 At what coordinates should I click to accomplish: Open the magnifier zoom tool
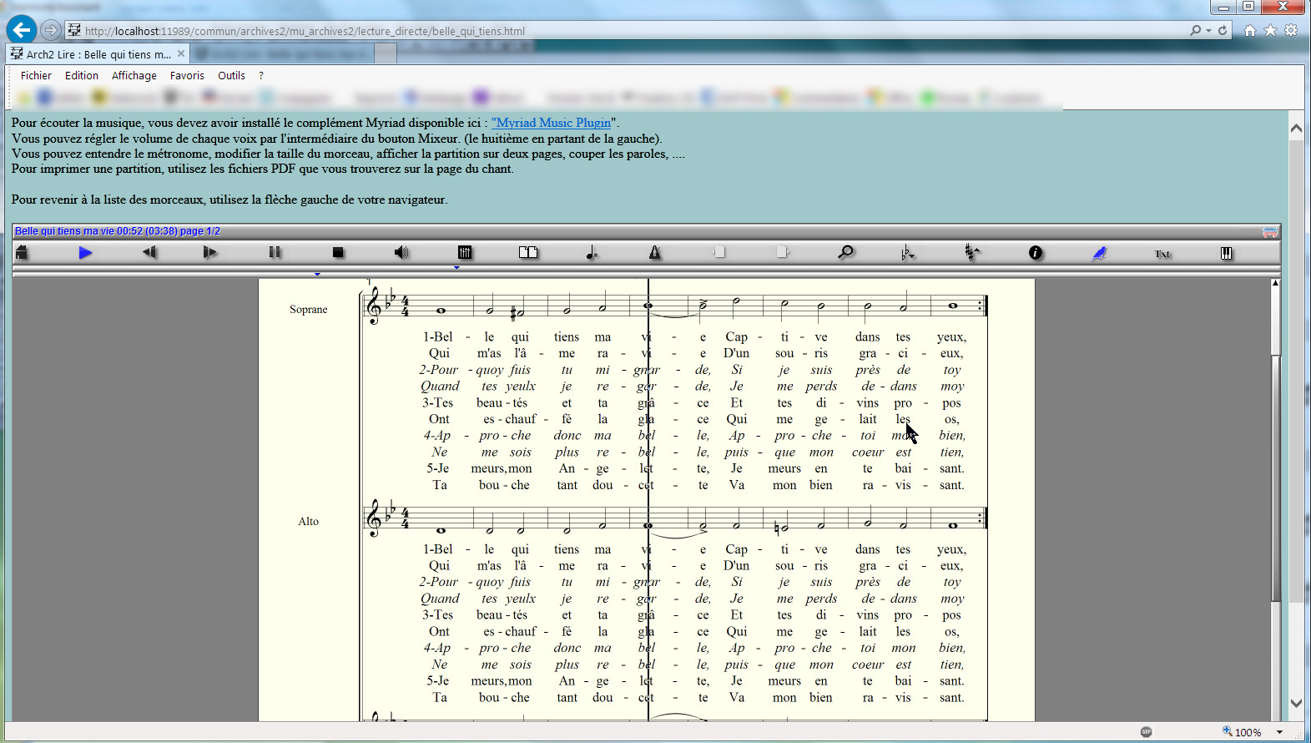845,252
